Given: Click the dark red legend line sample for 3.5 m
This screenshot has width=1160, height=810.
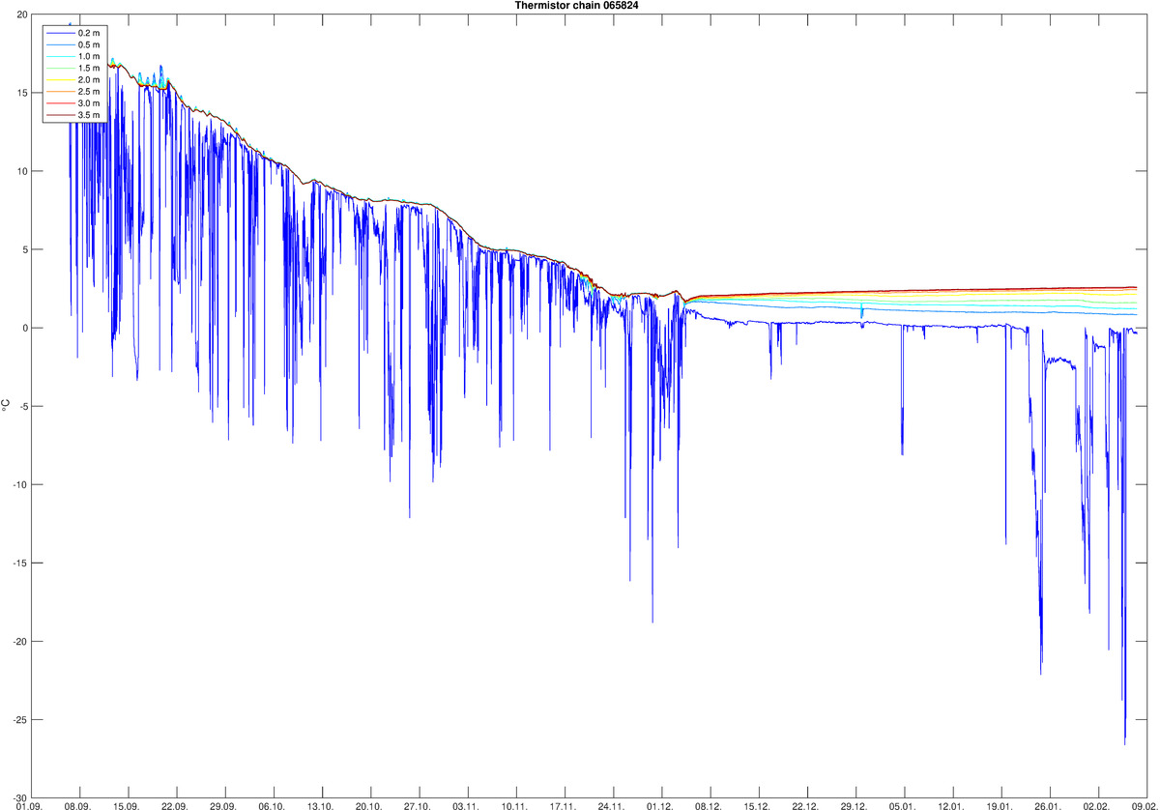Looking at the screenshot, I should 61,115.
